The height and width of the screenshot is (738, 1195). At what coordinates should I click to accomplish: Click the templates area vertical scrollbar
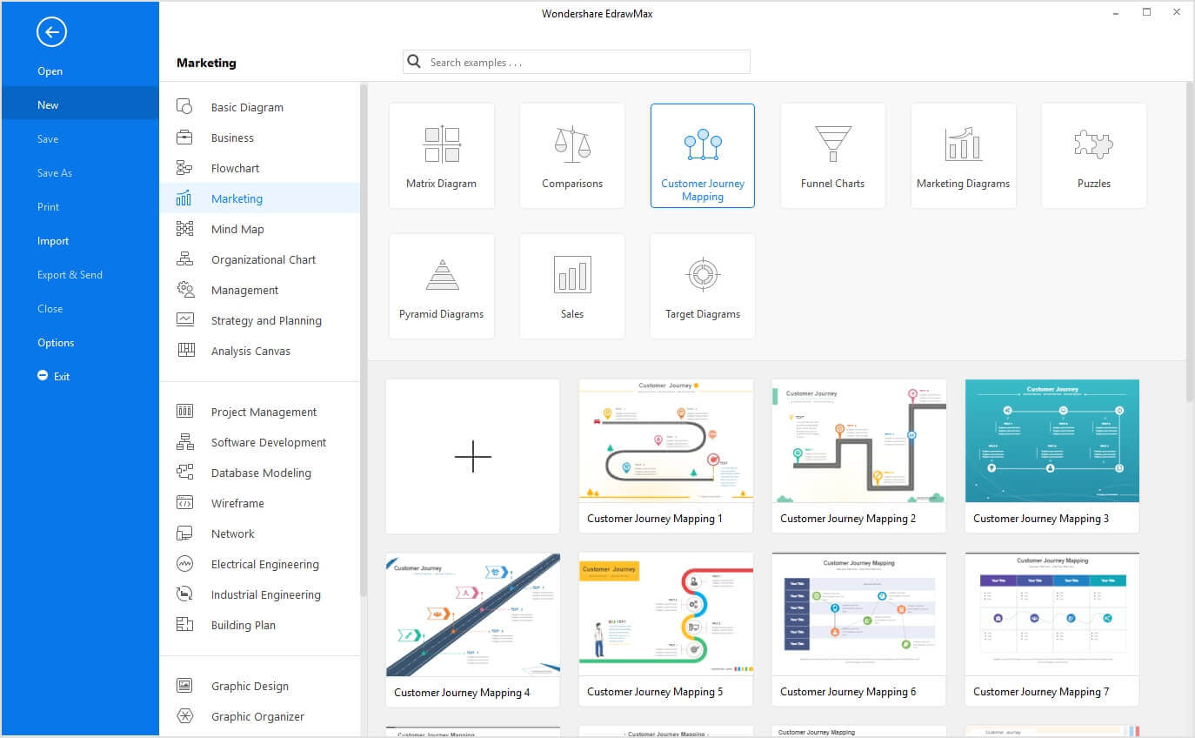click(x=1190, y=244)
